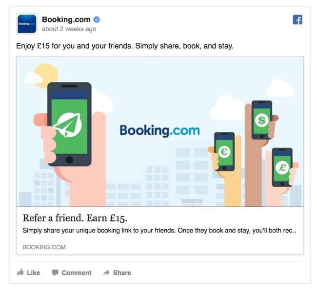Click the thumbs-up Like icon
Image resolution: width=317 pixels, height=290 pixels.
20,272
